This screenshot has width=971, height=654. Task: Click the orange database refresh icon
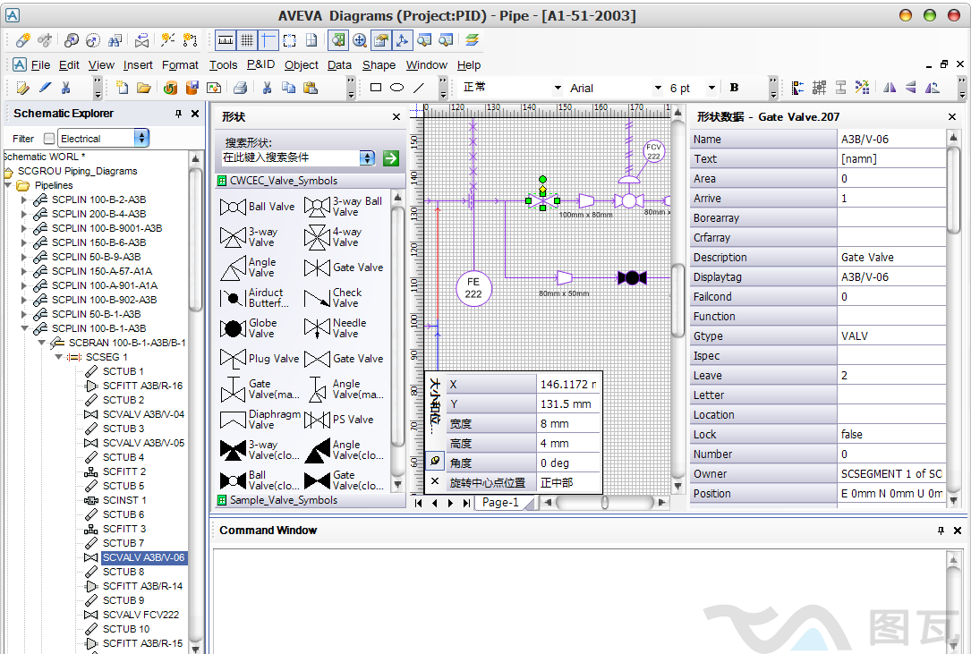coord(170,88)
